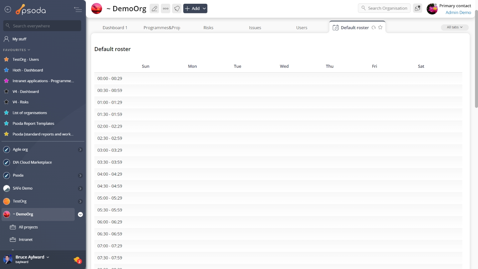Refresh the Default roster tab
This screenshot has width=478, height=269.
(x=374, y=27)
